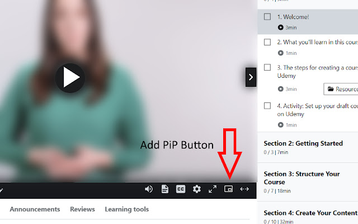Play the video with the large play button
The width and height of the screenshot is (358, 224).
click(x=70, y=78)
